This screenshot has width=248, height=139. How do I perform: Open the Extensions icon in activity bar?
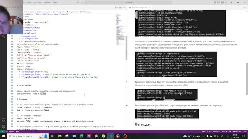point(3,37)
